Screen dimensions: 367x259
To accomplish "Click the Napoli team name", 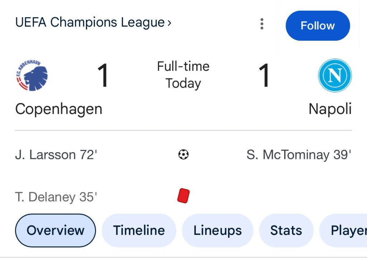I will (x=330, y=109).
